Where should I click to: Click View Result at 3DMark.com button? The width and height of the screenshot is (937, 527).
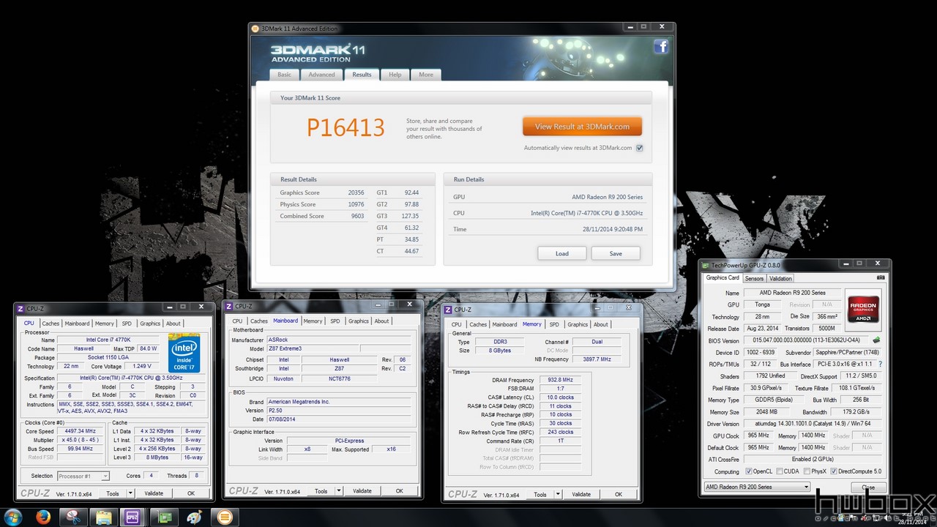tap(582, 127)
